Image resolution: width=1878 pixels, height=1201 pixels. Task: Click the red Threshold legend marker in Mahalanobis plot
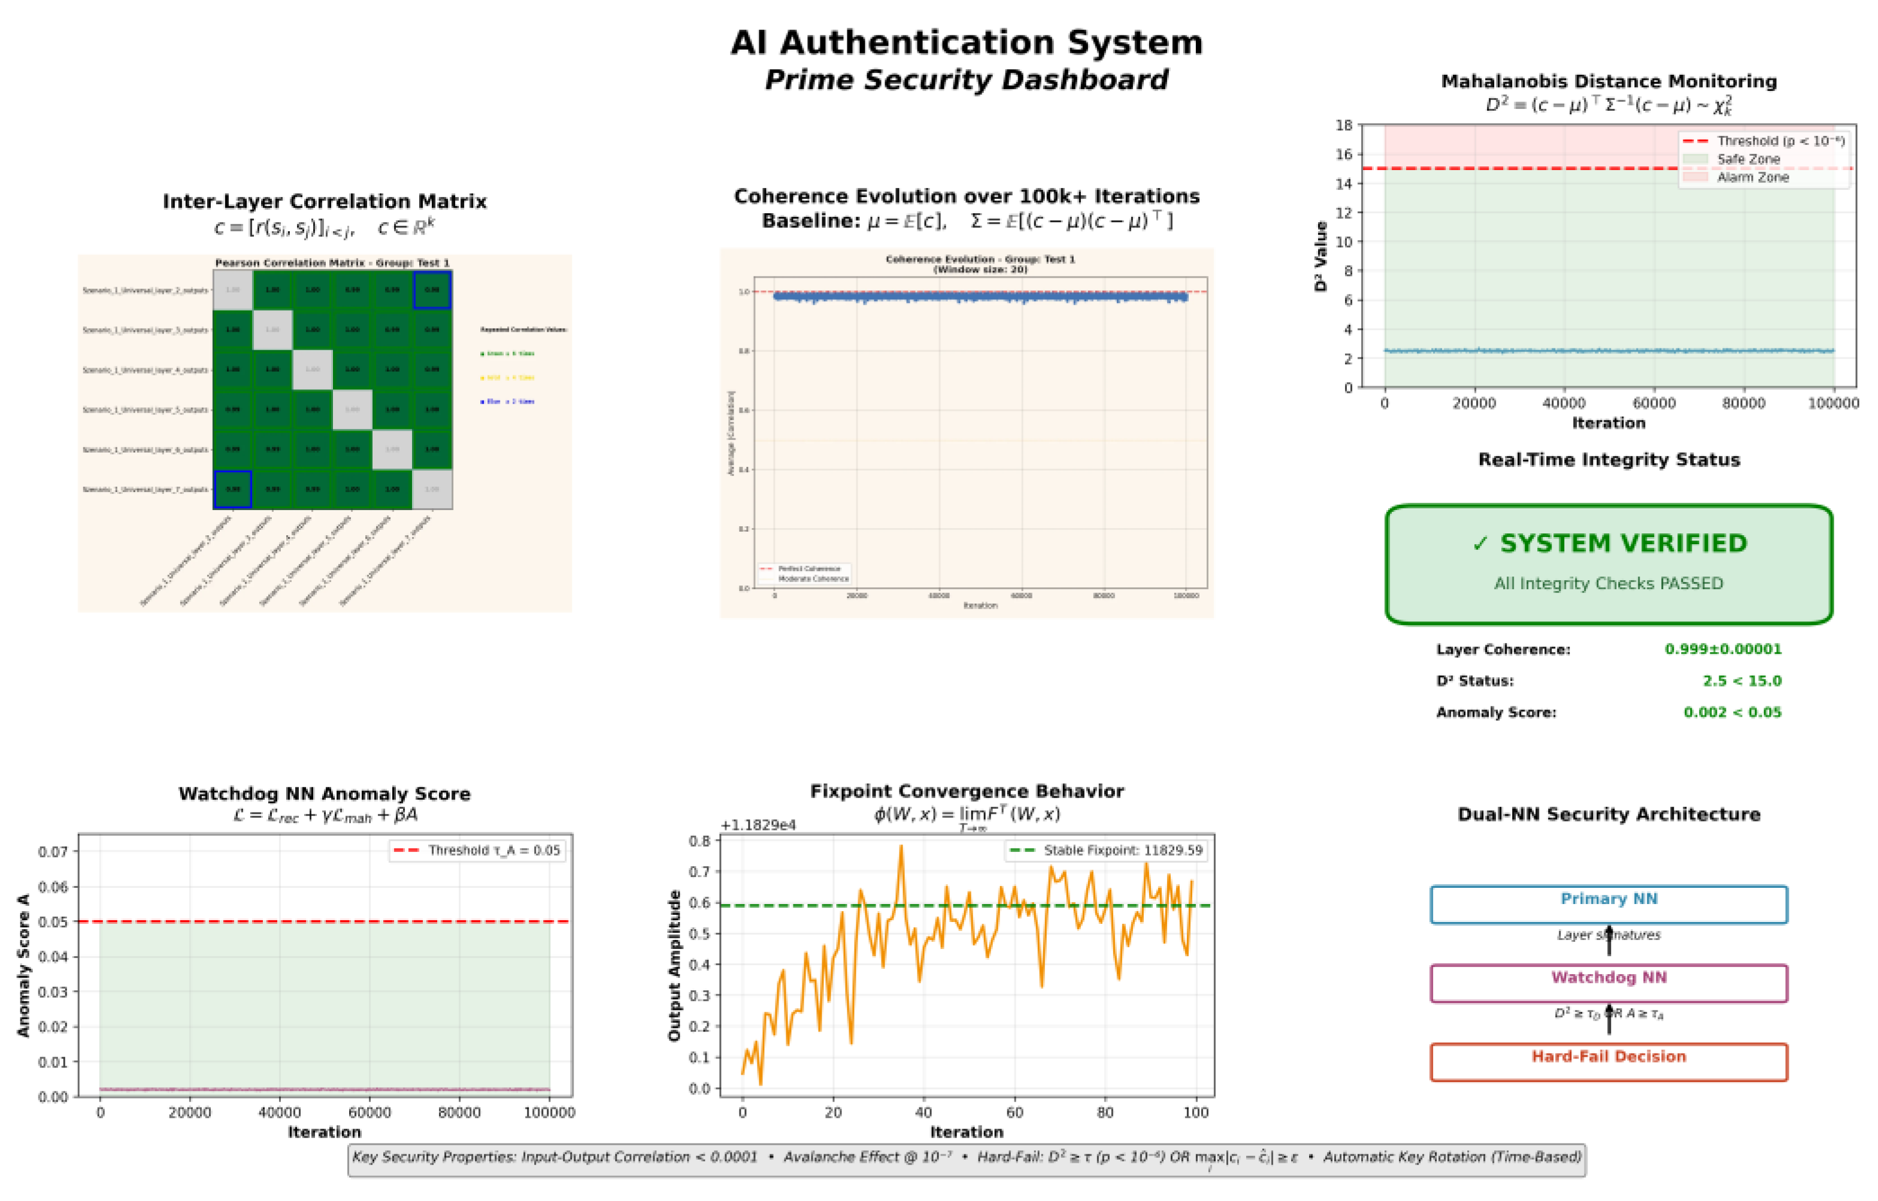pos(1695,141)
